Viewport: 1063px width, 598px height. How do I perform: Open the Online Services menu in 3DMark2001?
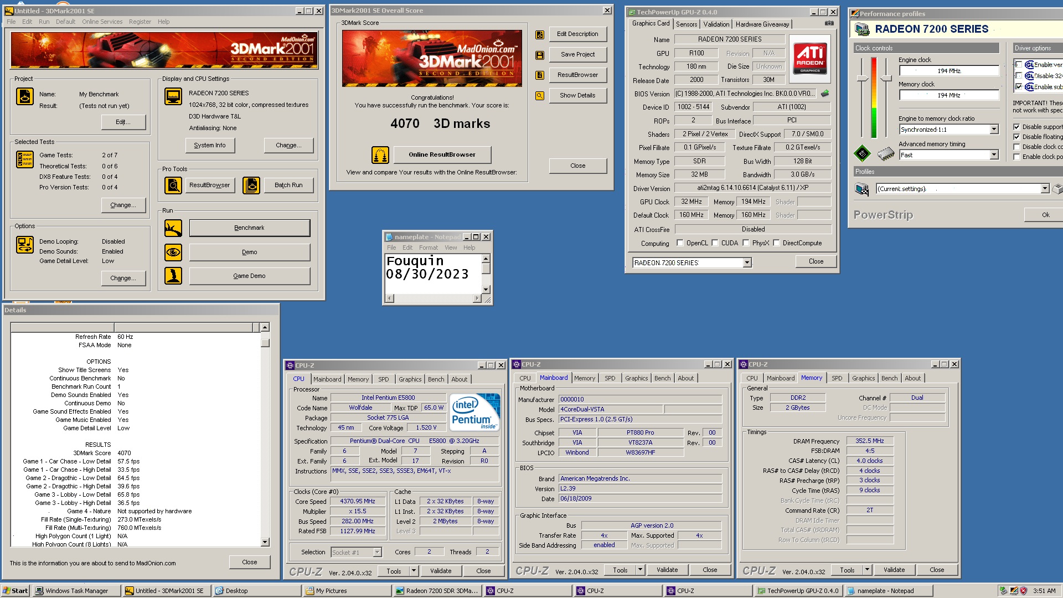102,22
